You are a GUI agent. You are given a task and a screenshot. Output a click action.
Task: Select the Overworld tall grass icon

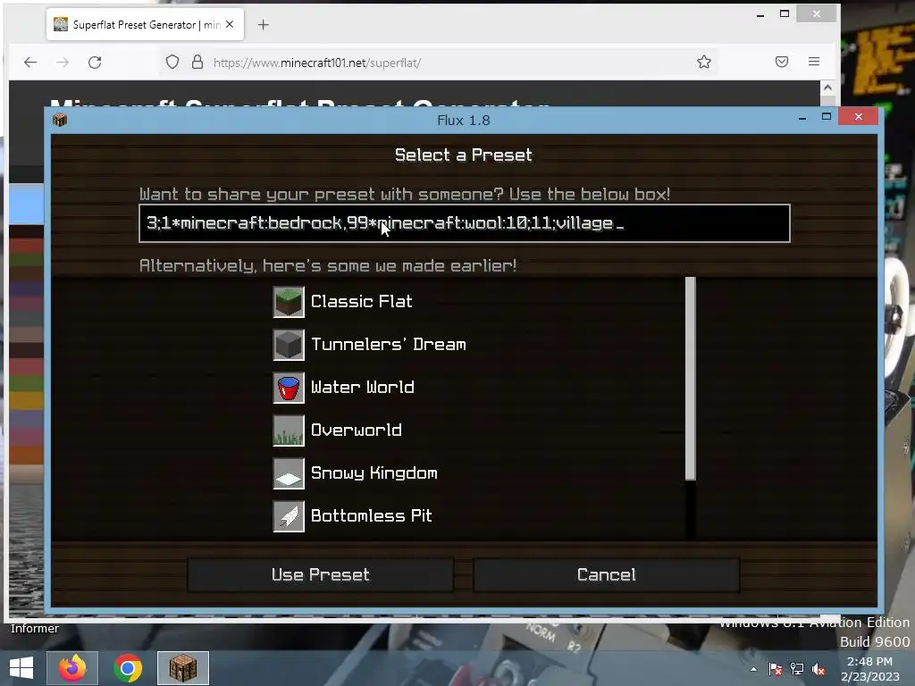click(289, 431)
